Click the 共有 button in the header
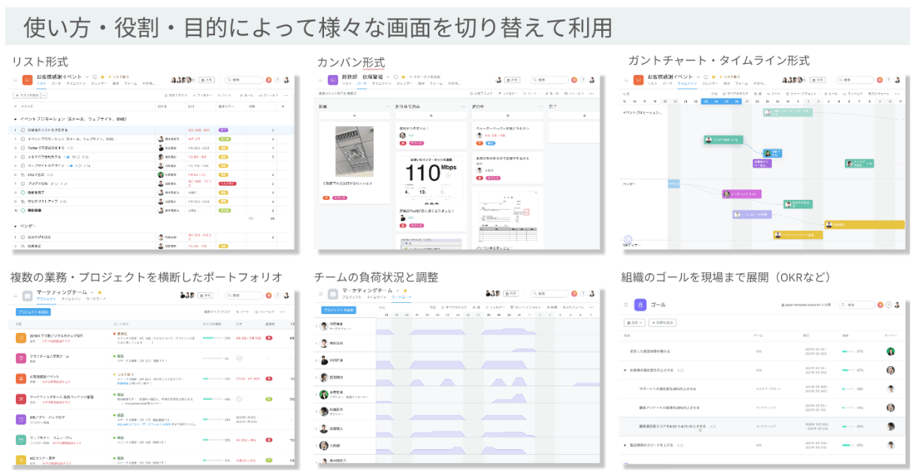Viewport: 920px width, 475px height. (207, 80)
